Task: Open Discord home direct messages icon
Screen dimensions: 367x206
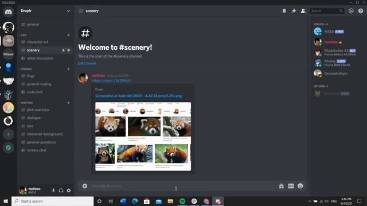Action: (x=8, y=12)
